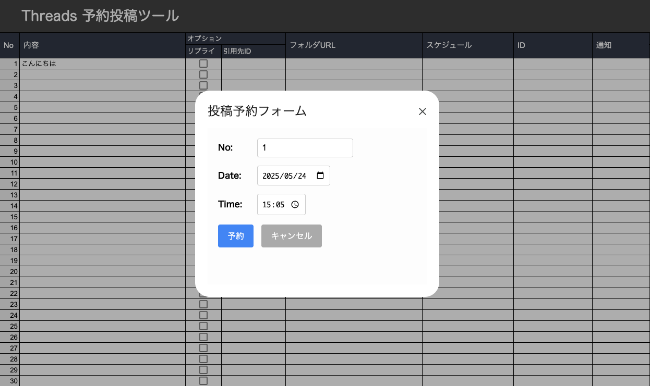650x386 pixels.
Task: Select the row number 15 cell
Action: (x=9, y=217)
